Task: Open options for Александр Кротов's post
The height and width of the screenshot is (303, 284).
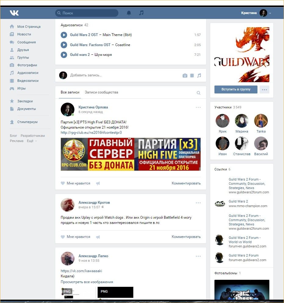Action: click(x=198, y=203)
